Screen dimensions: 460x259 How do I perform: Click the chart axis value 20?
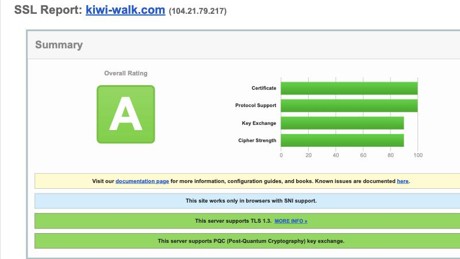[308, 155]
